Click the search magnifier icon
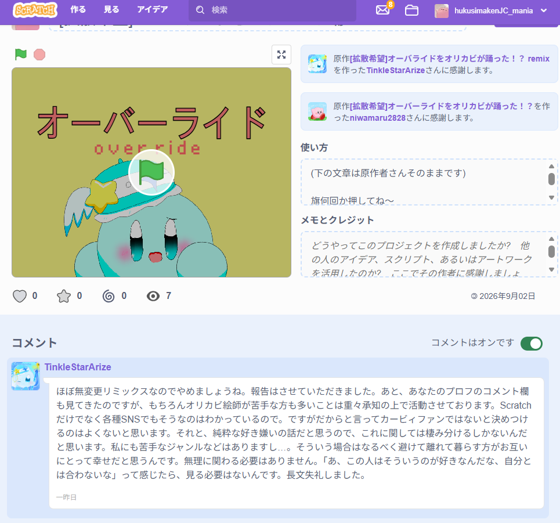Screen dimensions: 560x523 pyautogui.click(x=200, y=10)
